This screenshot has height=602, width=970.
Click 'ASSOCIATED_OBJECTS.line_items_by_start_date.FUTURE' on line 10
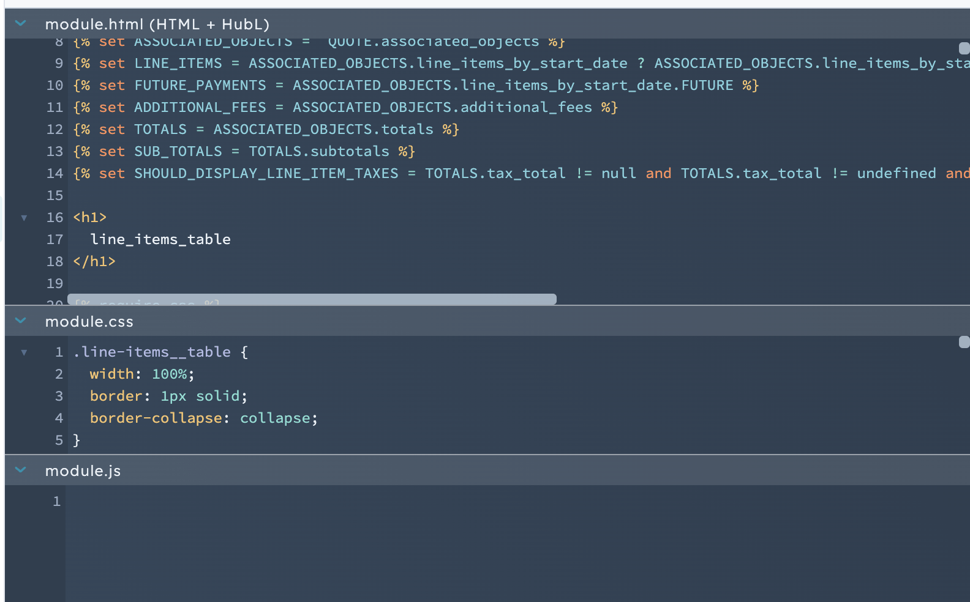tap(513, 86)
